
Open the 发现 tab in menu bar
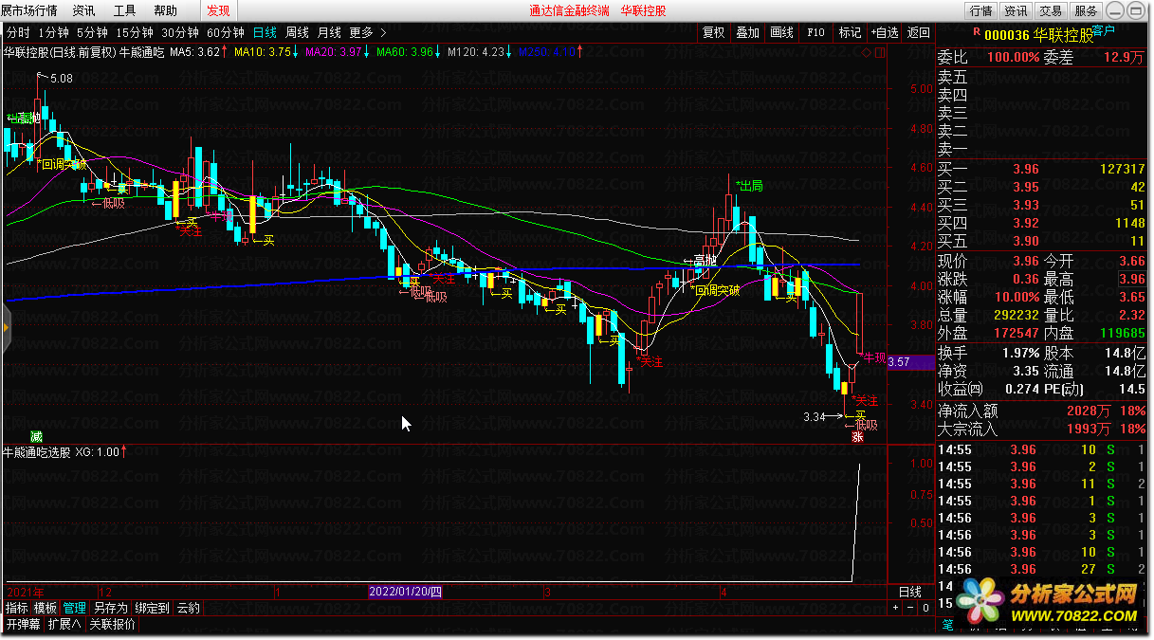pyautogui.click(x=218, y=10)
